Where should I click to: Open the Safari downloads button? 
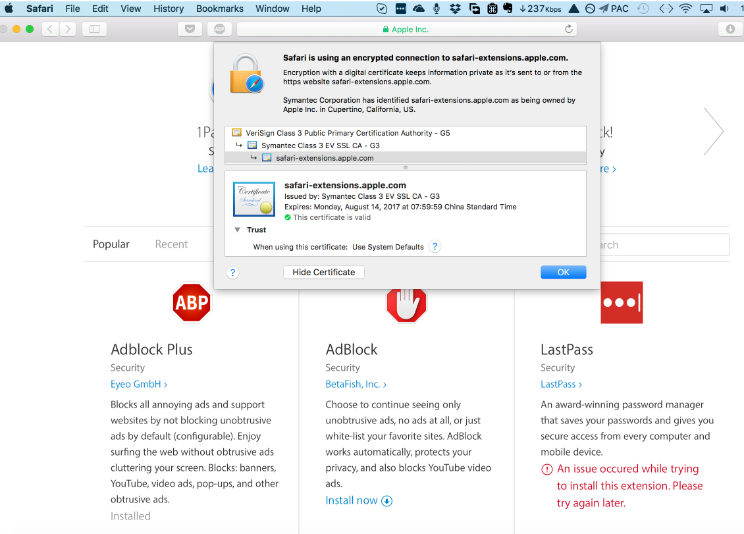coord(731,29)
